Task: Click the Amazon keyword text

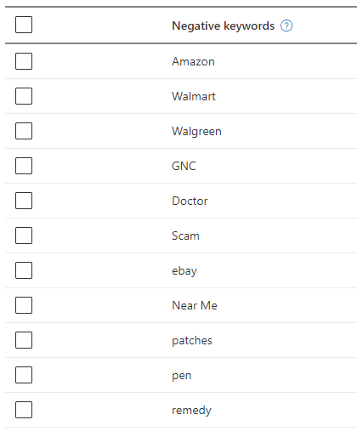Action: click(x=193, y=61)
